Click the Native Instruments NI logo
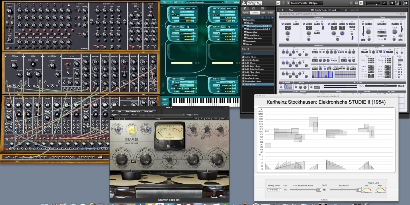410x205 pixels. pos(405,3)
